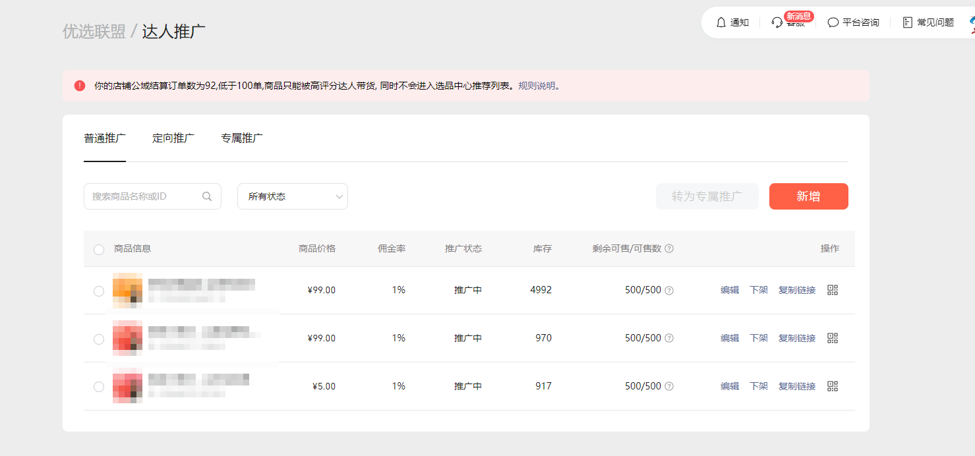The image size is (975, 456).
Task: Select the first product row checkbox
Action: pos(99,291)
